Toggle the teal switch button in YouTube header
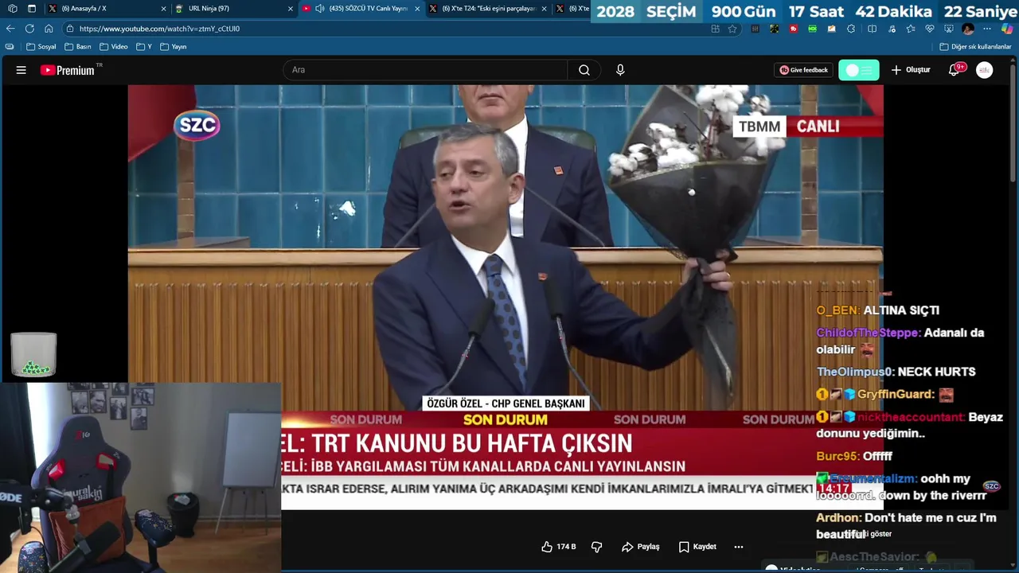 (859, 70)
